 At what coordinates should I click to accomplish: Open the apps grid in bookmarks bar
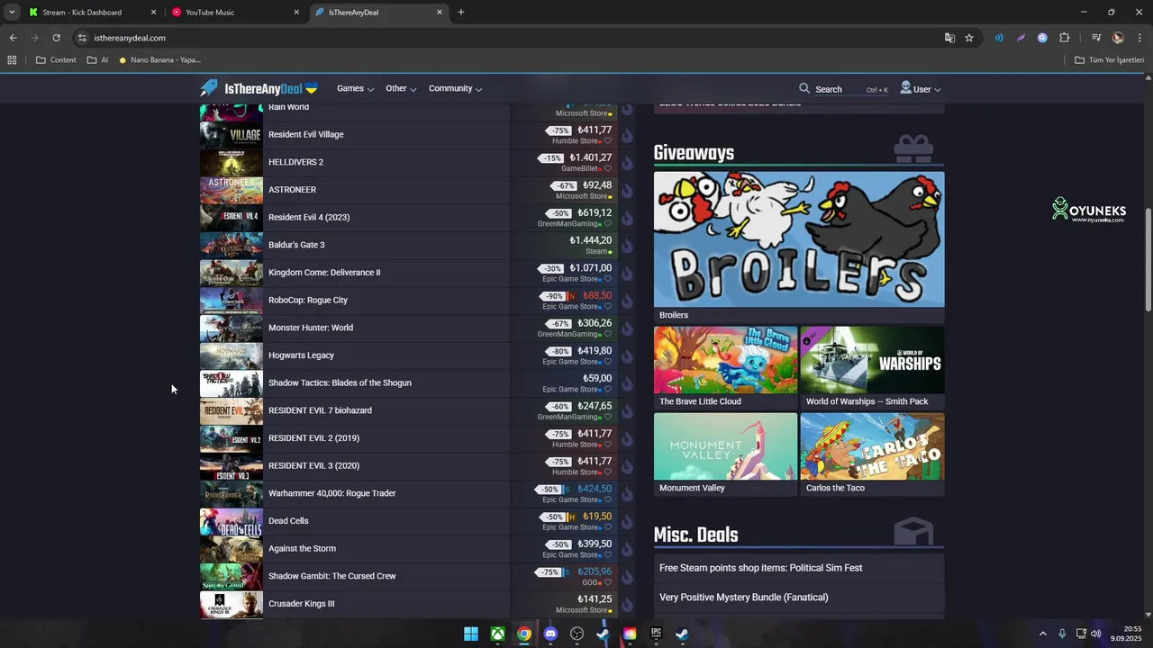click(12, 60)
